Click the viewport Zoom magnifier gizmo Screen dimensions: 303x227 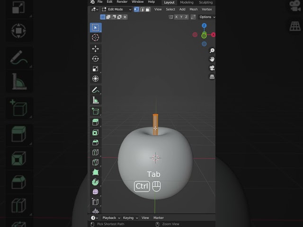point(212,51)
